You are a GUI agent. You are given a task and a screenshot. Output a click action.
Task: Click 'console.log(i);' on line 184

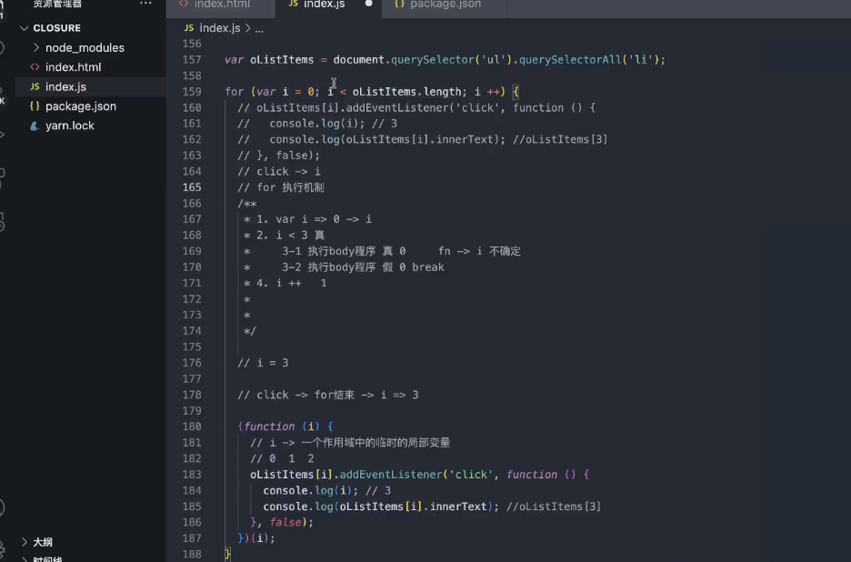pos(310,491)
